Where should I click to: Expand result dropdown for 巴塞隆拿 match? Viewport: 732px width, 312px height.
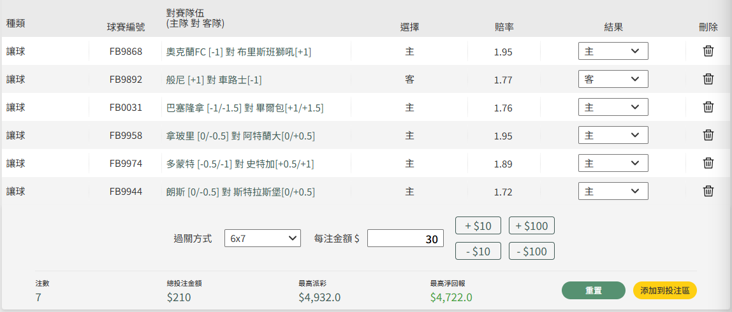coord(613,107)
